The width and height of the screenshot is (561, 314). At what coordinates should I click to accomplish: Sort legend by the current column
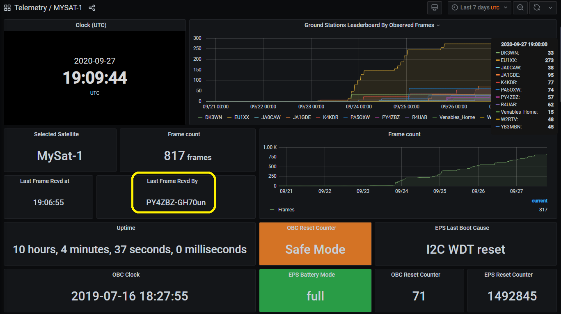coord(539,201)
